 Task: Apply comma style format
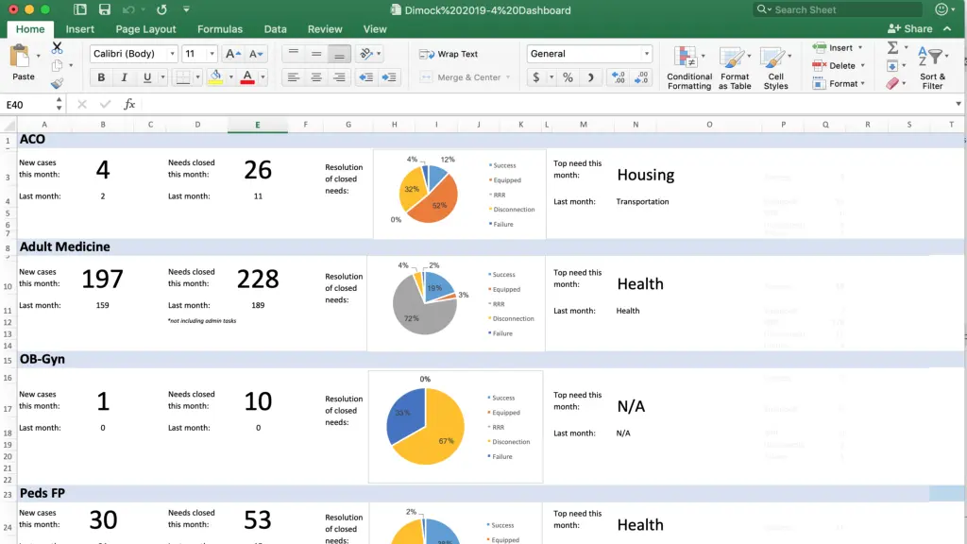590,77
